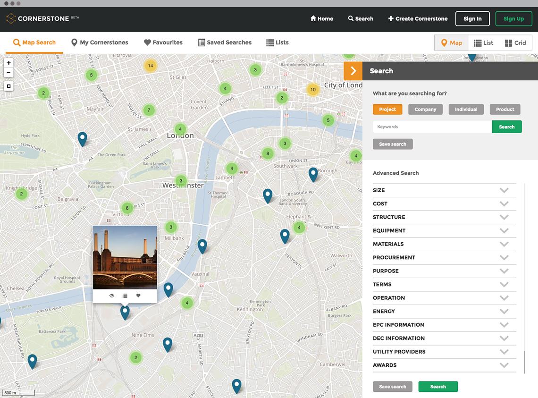Switch search type to Company
Viewport: 538px width, 398px height.
[x=425, y=109]
